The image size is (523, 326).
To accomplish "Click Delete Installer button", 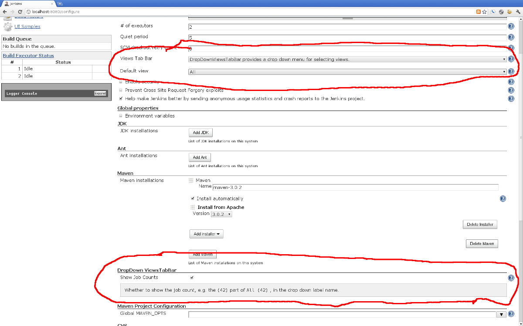I will [480, 225].
